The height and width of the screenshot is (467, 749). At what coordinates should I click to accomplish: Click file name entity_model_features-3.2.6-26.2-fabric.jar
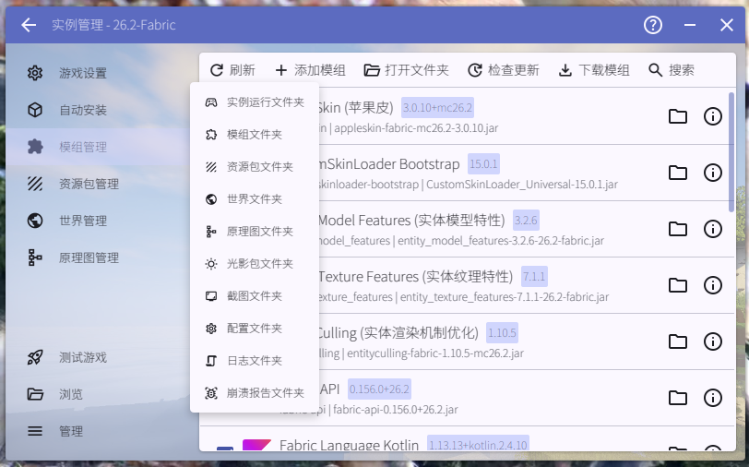tap(501, 241)
